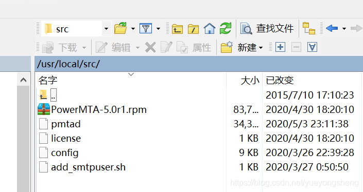Click date 2020/5/3 23:11:38

307,124
